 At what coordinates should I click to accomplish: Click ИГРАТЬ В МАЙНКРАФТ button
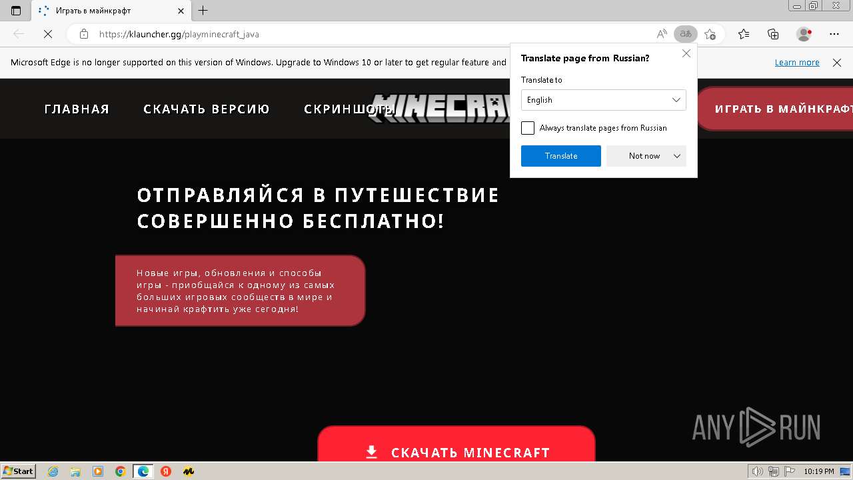[775, 109]
